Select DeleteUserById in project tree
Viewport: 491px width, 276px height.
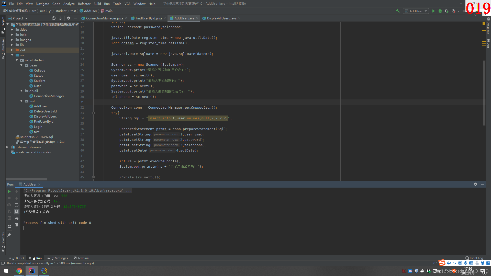(x=45, y=111)
